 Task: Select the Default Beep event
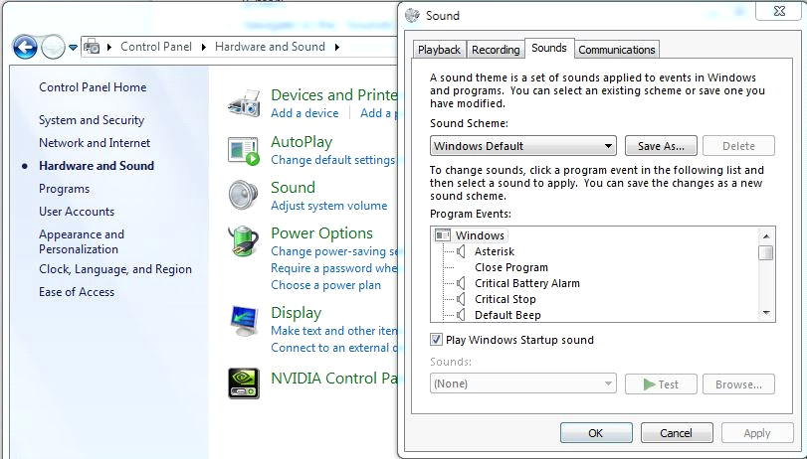pyautogui.click(x=507, y=315)
